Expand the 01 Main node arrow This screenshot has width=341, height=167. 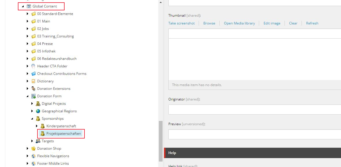27,21
